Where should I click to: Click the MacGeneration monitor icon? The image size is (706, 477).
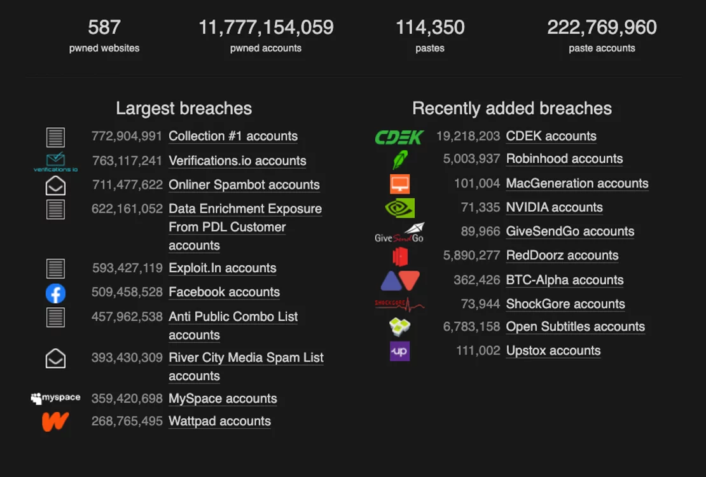pyautogui.click(x=399, y=183)
